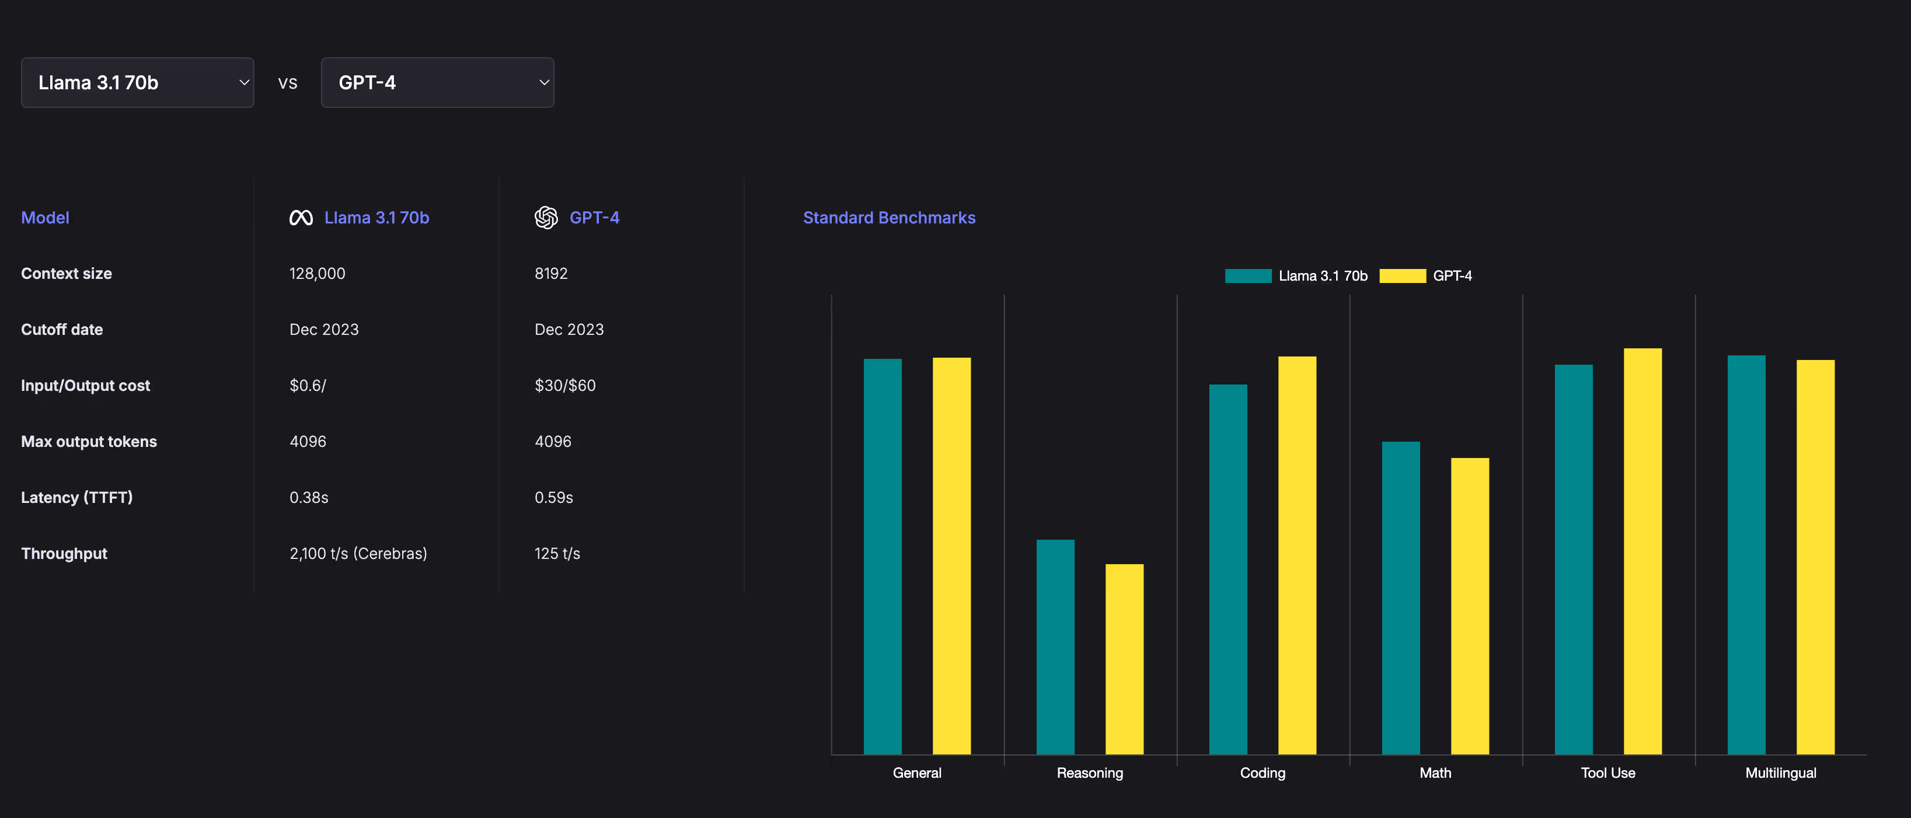Click the teal General benchmark bar
Viewport: 1911px width, 818px height.
pos(882,556)
